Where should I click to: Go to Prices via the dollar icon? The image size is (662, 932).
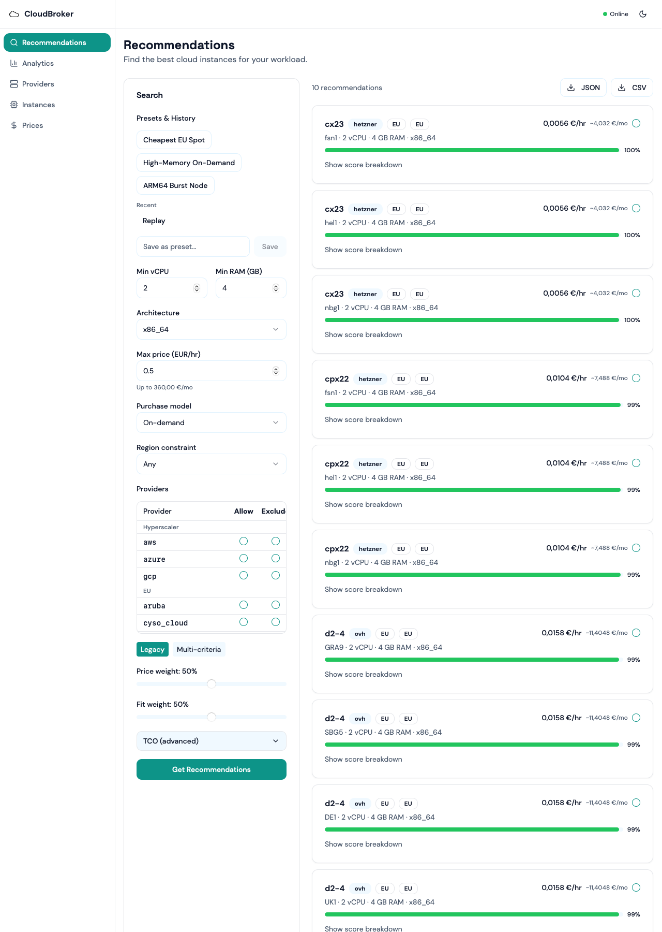[13, 125]
